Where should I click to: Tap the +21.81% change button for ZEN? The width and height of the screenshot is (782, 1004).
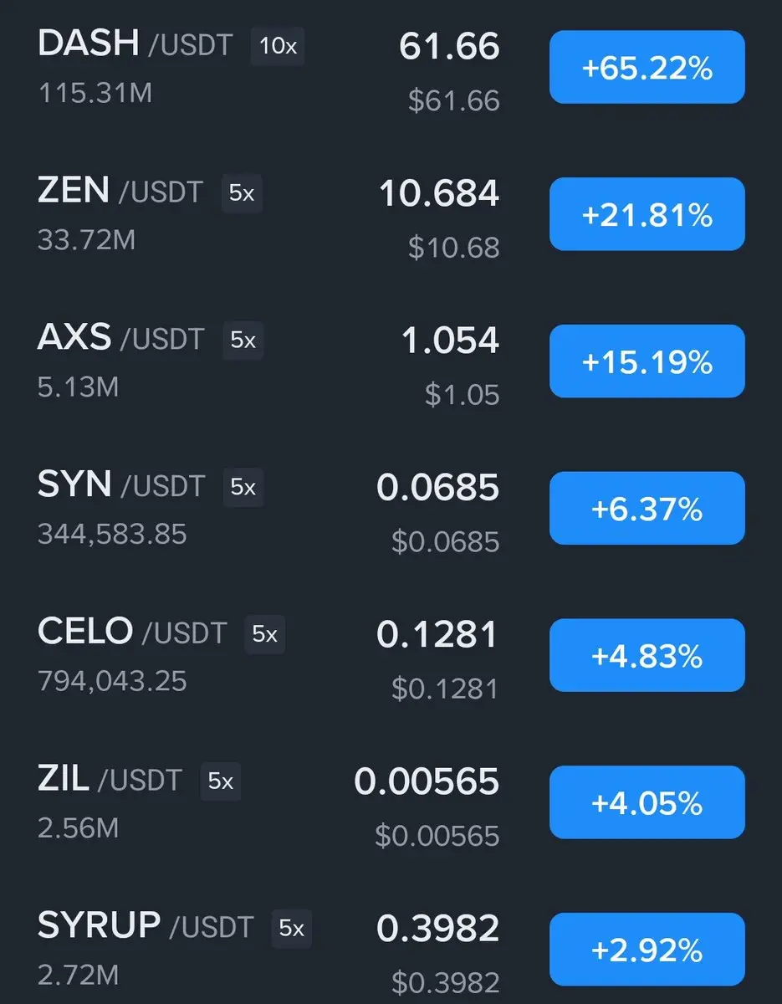[x=647, y=214]
